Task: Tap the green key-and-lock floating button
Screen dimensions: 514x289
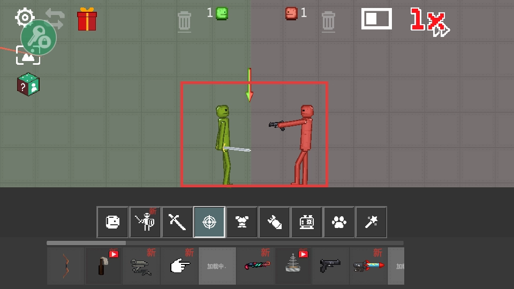Action: pyautogui.click(x=39, y=37)
